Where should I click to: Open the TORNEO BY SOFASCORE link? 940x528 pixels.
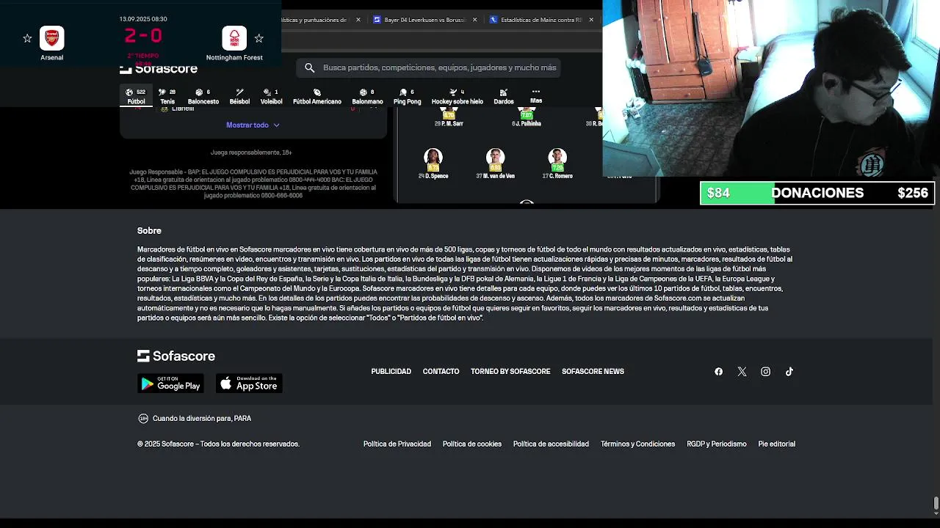click(510, 372)
